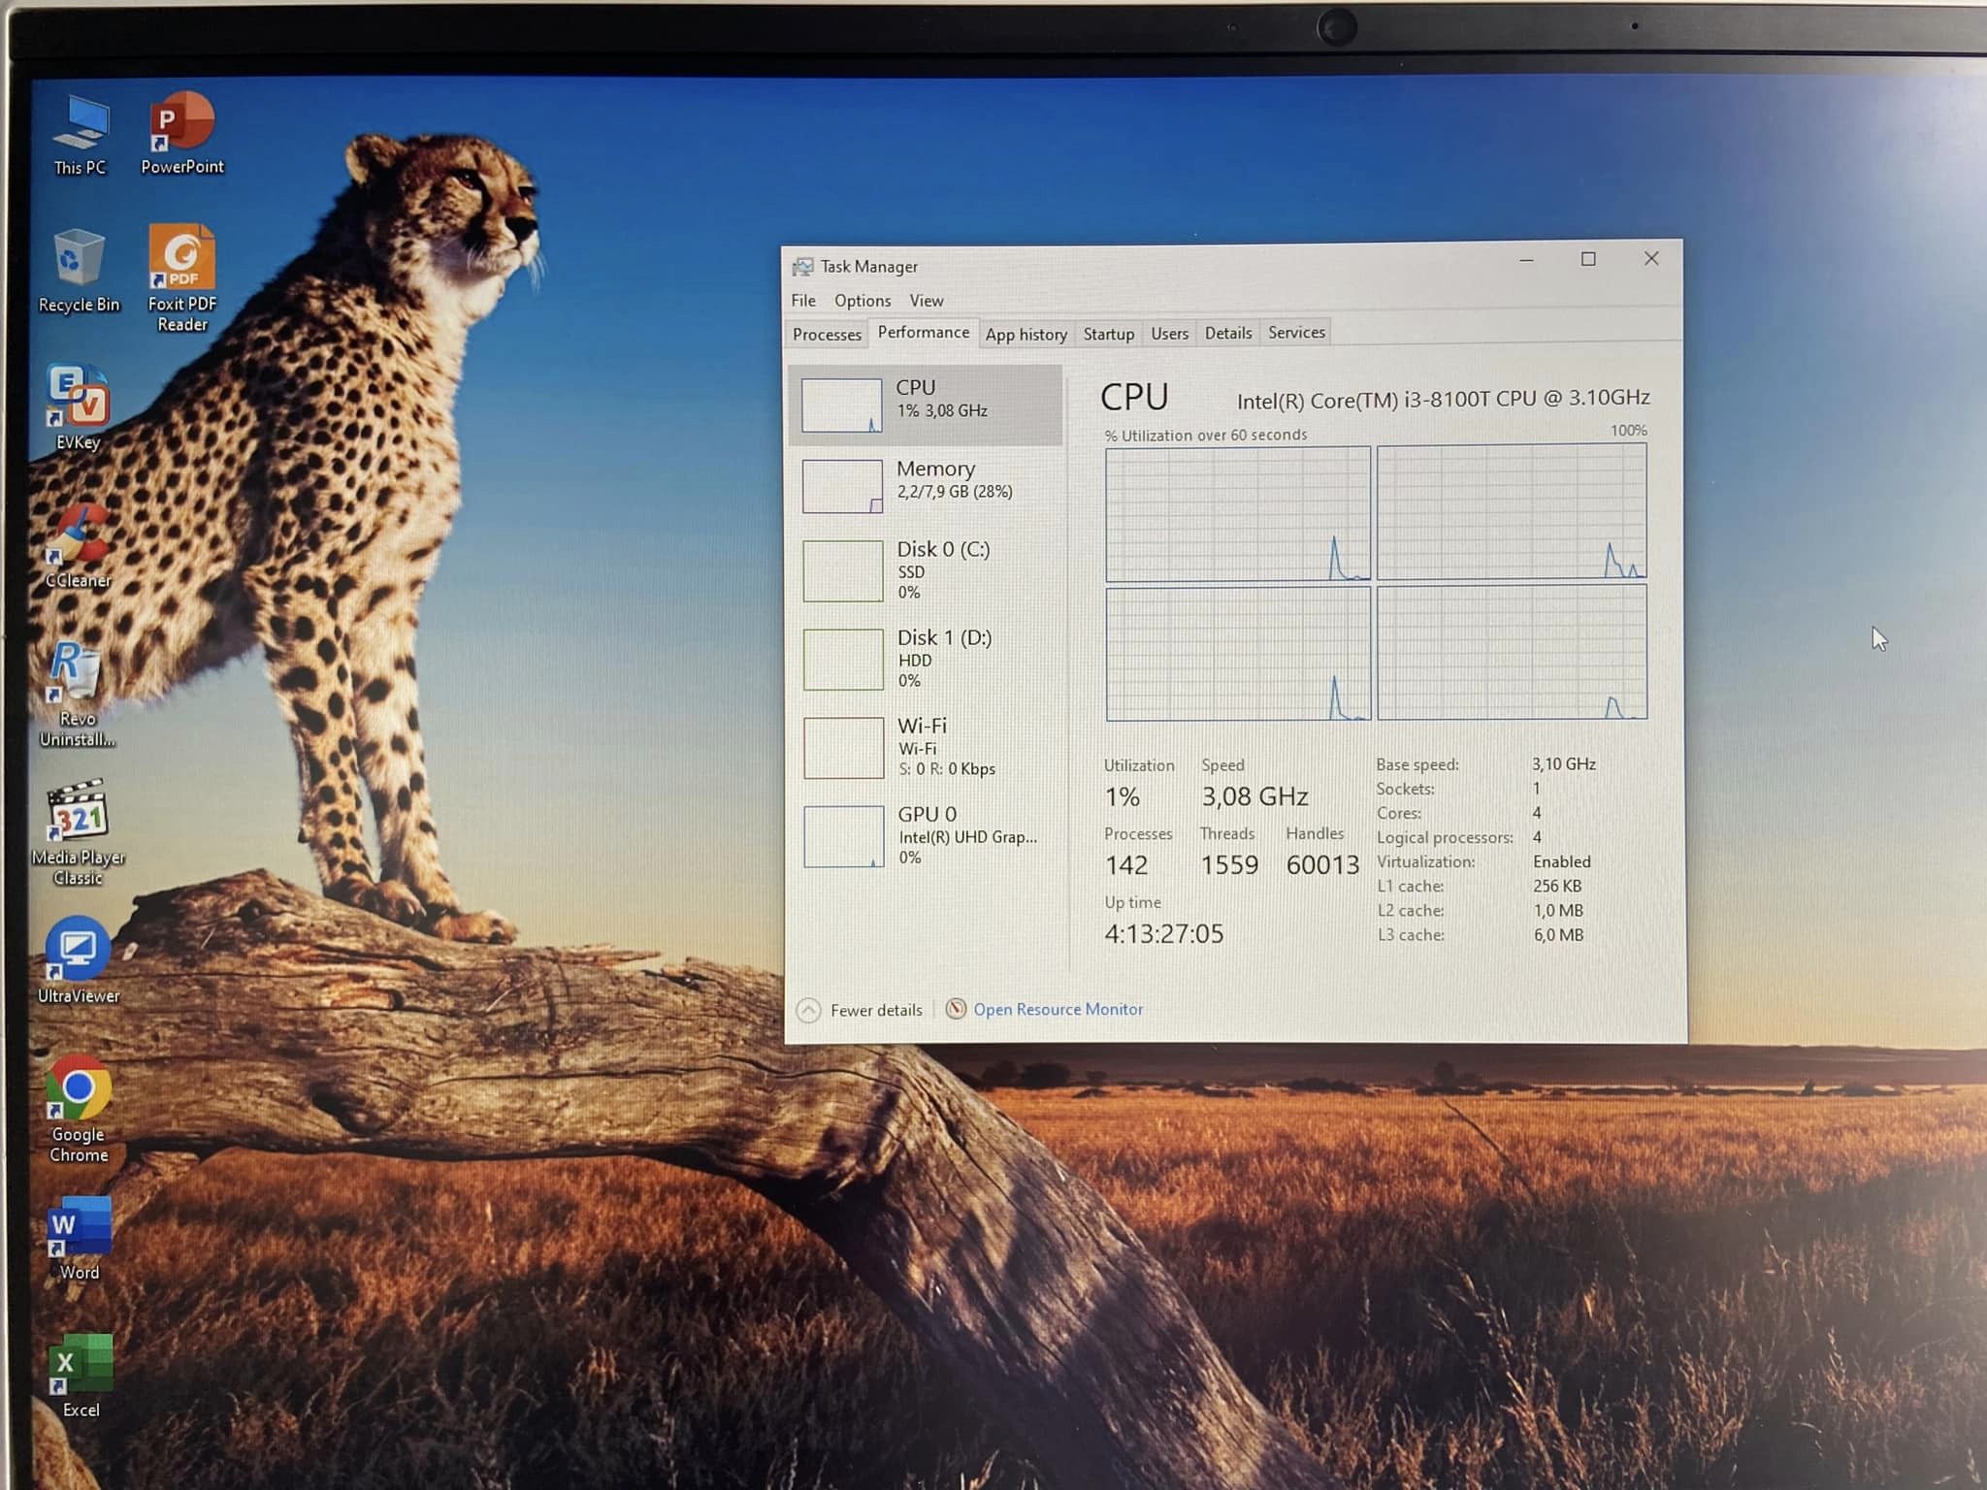This screenshot has width=1987, height=1490.
Task: Select Wi-Fi in the performance sidebar
Action: pyautogui.click(x=927, y=747)
